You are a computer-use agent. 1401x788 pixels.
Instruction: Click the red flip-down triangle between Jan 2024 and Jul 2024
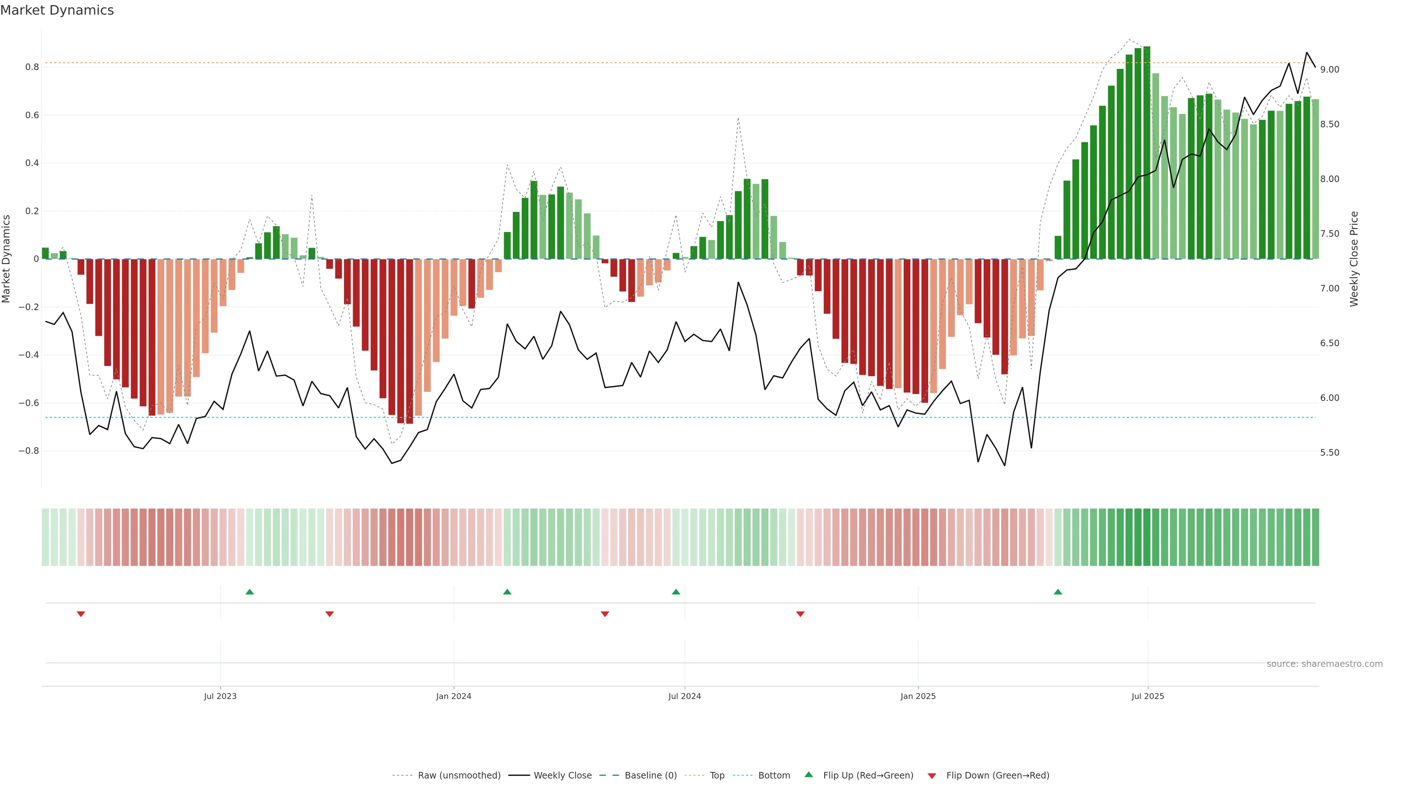[x=605, y=614]
